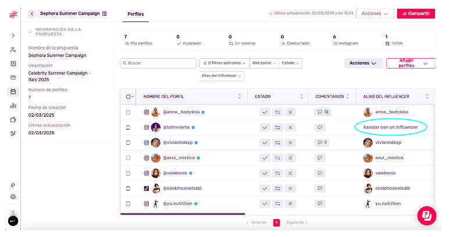Click the Buscar search field
The height and width of the screenshot is (237, 449).
(x=158, y=63)
